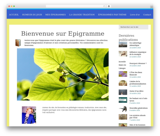Open Limites de la professionnalisation post
The height and width of the screenshot is (136, 160).
point(138,83)
